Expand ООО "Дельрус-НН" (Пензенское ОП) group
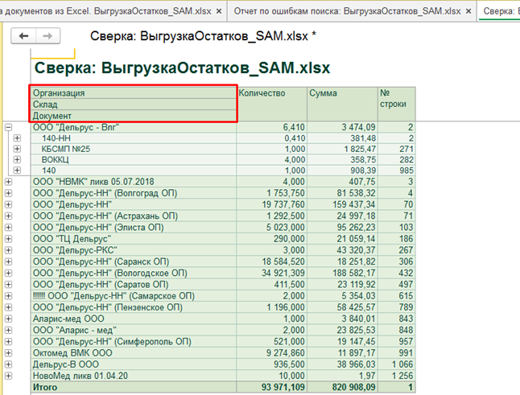Viewport: 520px width, 395px height. 8,307
